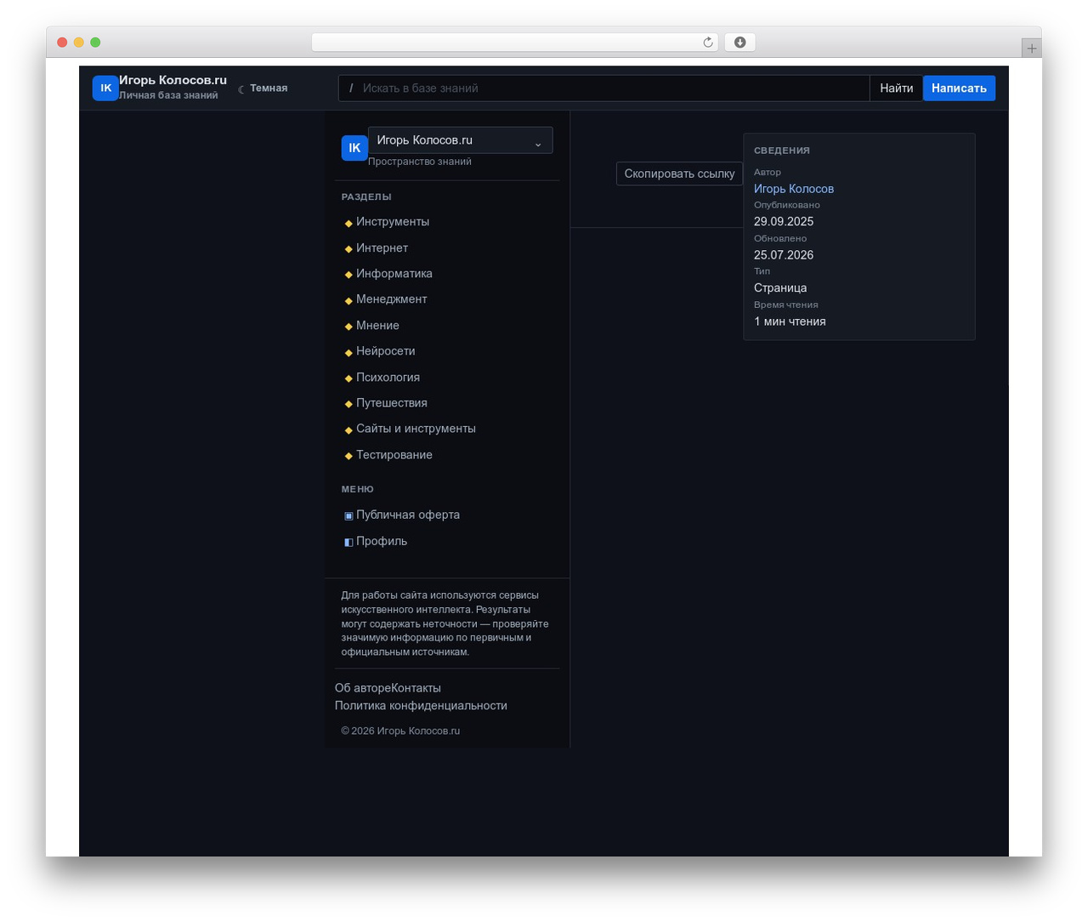Open a new browser tab with plus
This screenshot has width=1088, height=922.
(1031, 48)
